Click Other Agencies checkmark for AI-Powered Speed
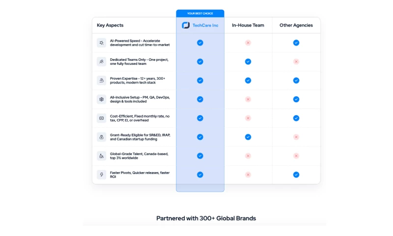The height and width of the screenshot is (236, 393). (296, 43)
